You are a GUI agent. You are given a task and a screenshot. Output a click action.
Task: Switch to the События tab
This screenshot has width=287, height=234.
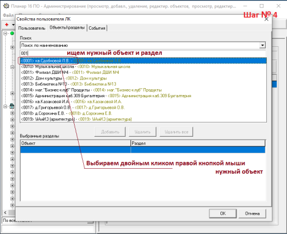tap(97, 28)
